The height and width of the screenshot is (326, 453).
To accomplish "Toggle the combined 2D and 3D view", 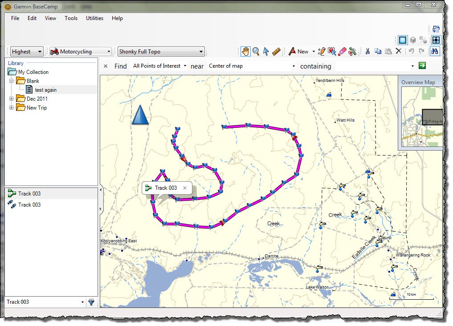I will coord(423,40).
